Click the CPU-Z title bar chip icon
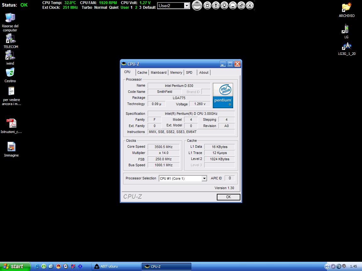Image resolution: width=362 pixels, height=271 pixels. [x=124, y=64]
